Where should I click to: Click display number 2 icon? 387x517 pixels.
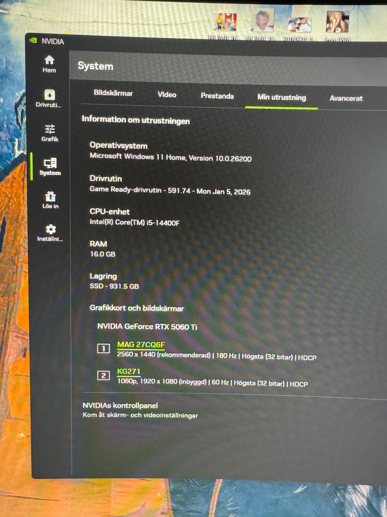[x=104, y=376]
